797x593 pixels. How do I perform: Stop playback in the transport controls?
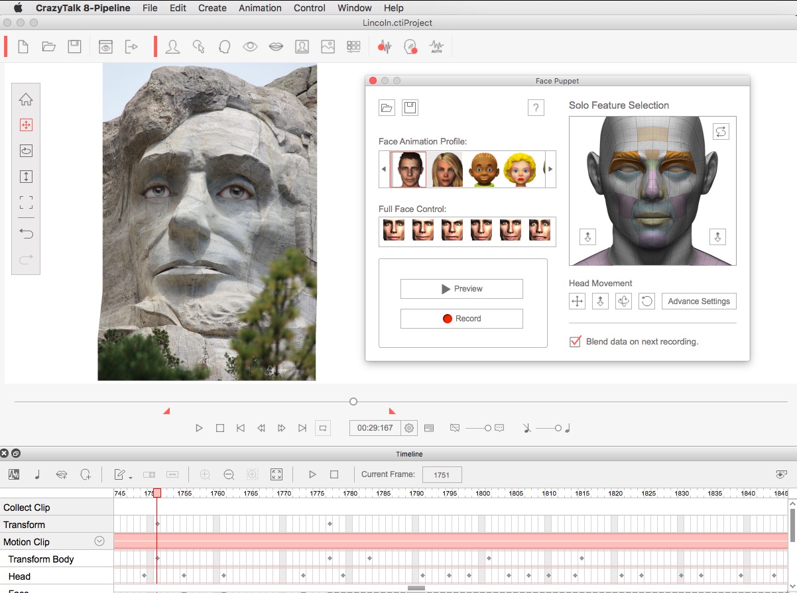[220, 428]
